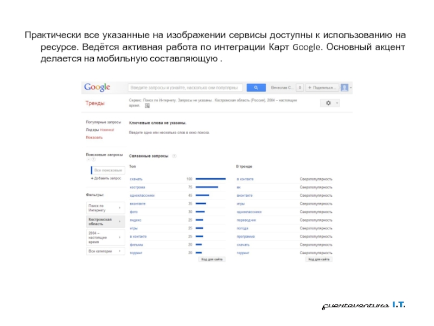Screen dimensions: 434x326
Task: Open в контакте in the В тренде list
Action: (245, 179)
